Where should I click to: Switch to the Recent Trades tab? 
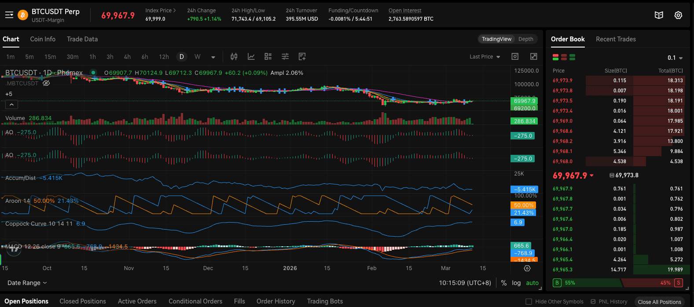[616, 39]
